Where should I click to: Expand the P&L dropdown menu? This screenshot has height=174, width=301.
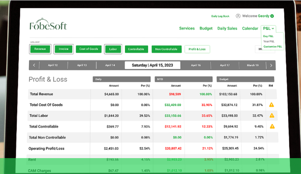click(x=268, y=28)
